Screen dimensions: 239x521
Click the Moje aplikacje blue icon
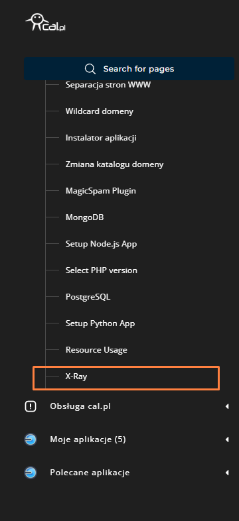pyautogui.click(x=31, y=439)
